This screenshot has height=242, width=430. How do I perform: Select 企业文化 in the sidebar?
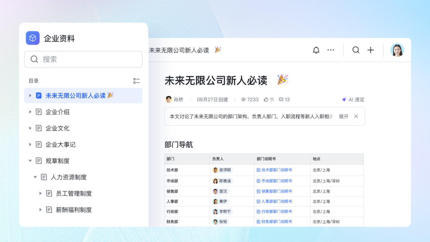(x=57, y=128)
